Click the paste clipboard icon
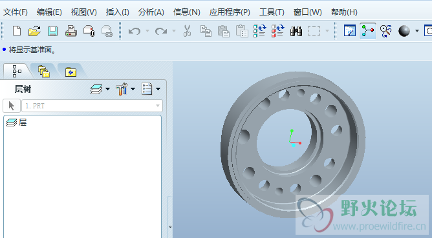The image size is (432, 238). pos(224,31)
